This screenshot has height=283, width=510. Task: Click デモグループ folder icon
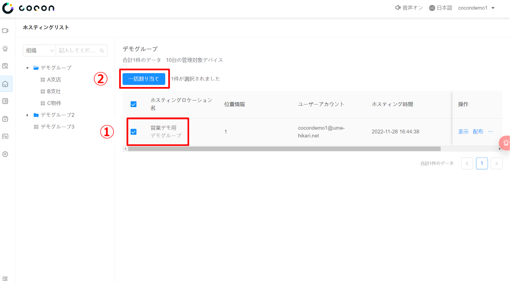click(x=36, y=68)
